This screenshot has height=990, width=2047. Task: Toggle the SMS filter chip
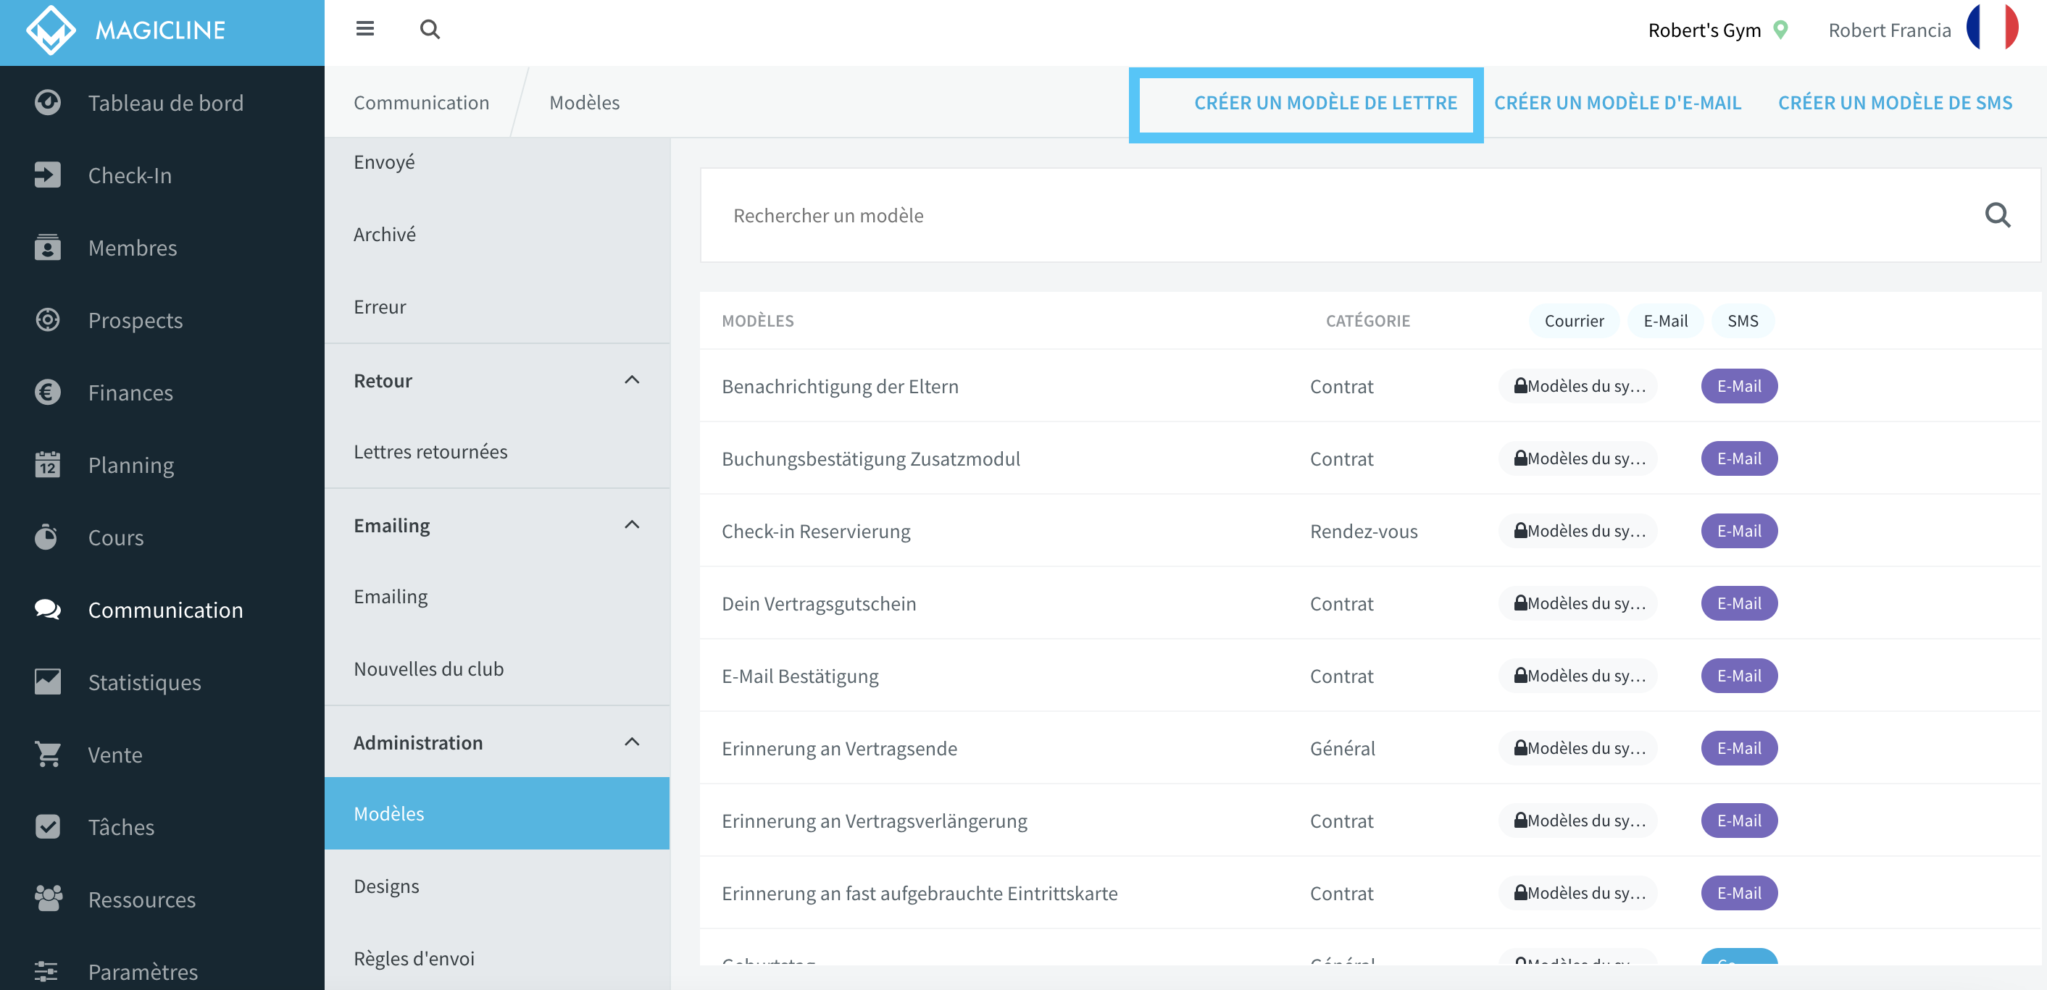click(x=1742, y=321)
